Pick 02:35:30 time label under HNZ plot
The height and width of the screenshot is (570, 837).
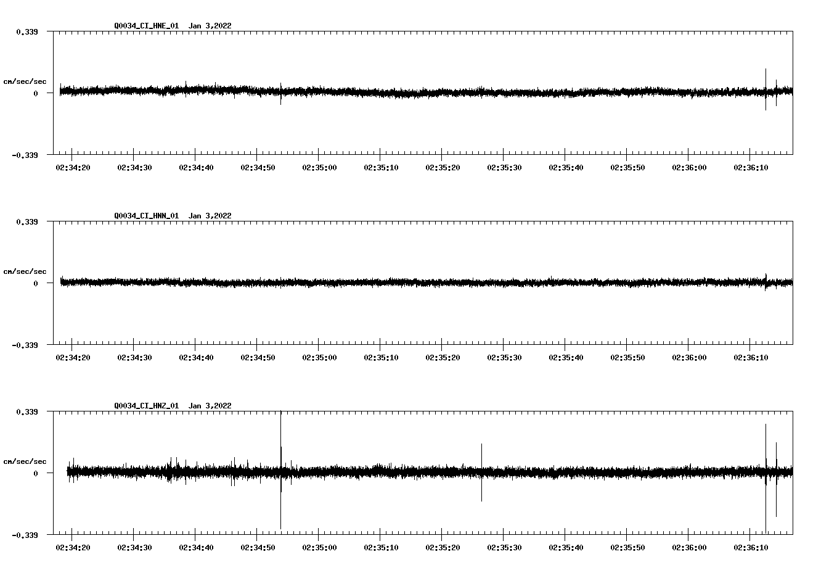[504, 547]
